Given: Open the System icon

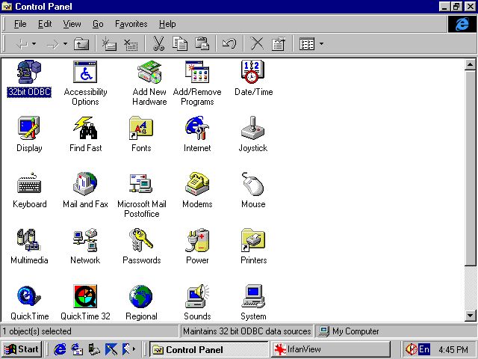Looking at the screenshot, I should coord(253,303).
